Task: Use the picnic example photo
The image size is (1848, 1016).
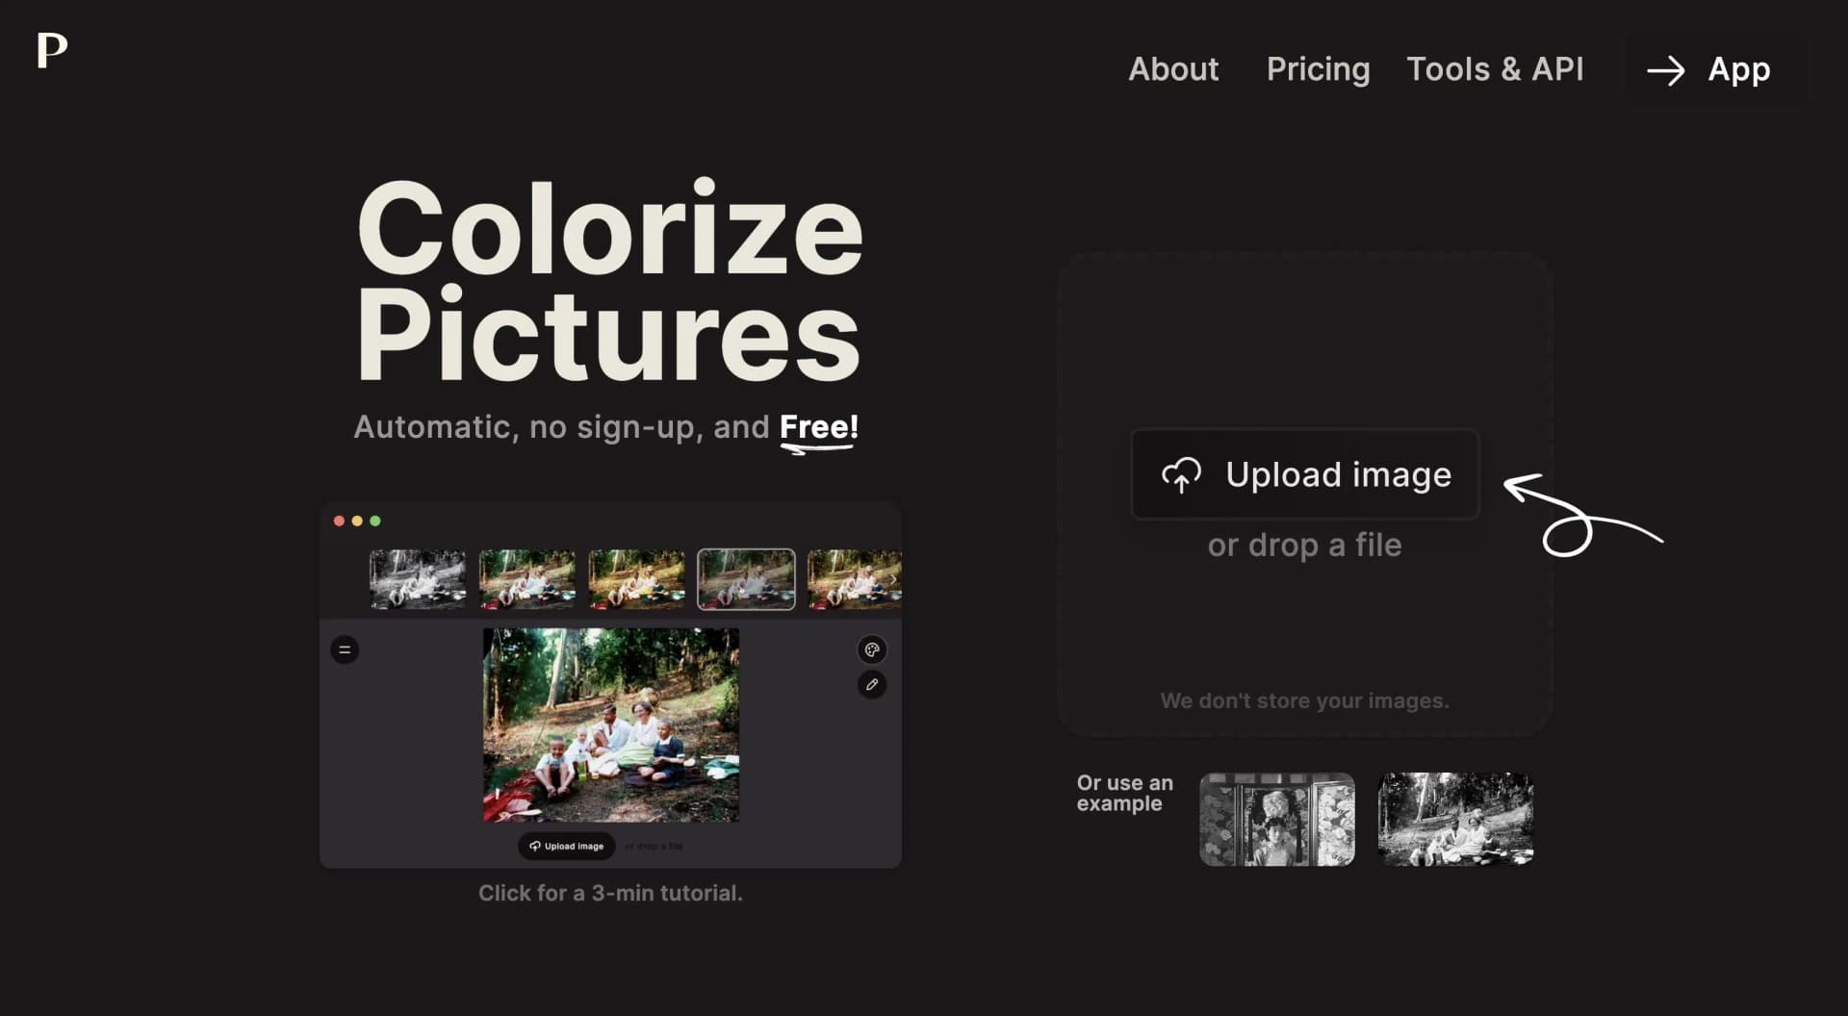Action: 1455,819
